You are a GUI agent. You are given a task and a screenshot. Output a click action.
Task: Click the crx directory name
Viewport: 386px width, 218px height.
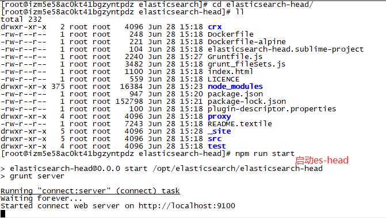click(215, 27)
